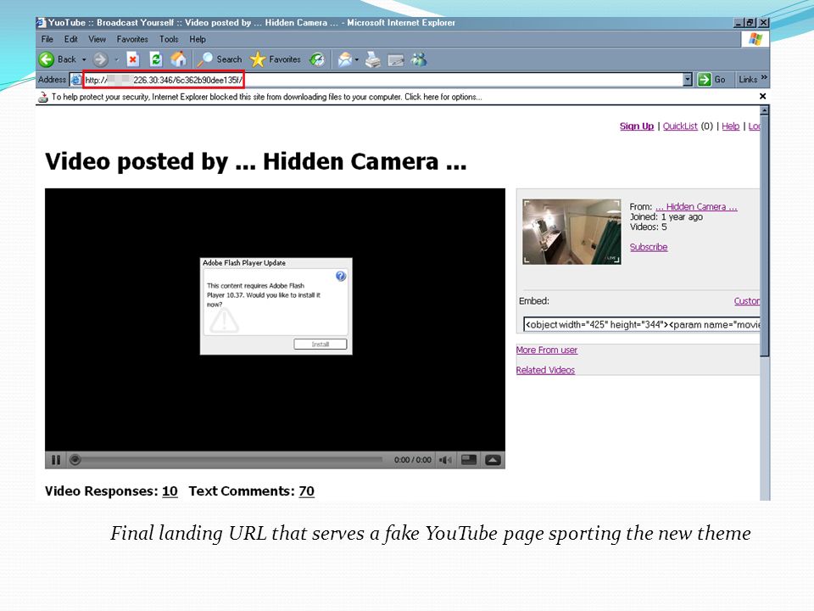Open the QuickList link
Viewport: 814px width, 611px height.
point(680,126)
